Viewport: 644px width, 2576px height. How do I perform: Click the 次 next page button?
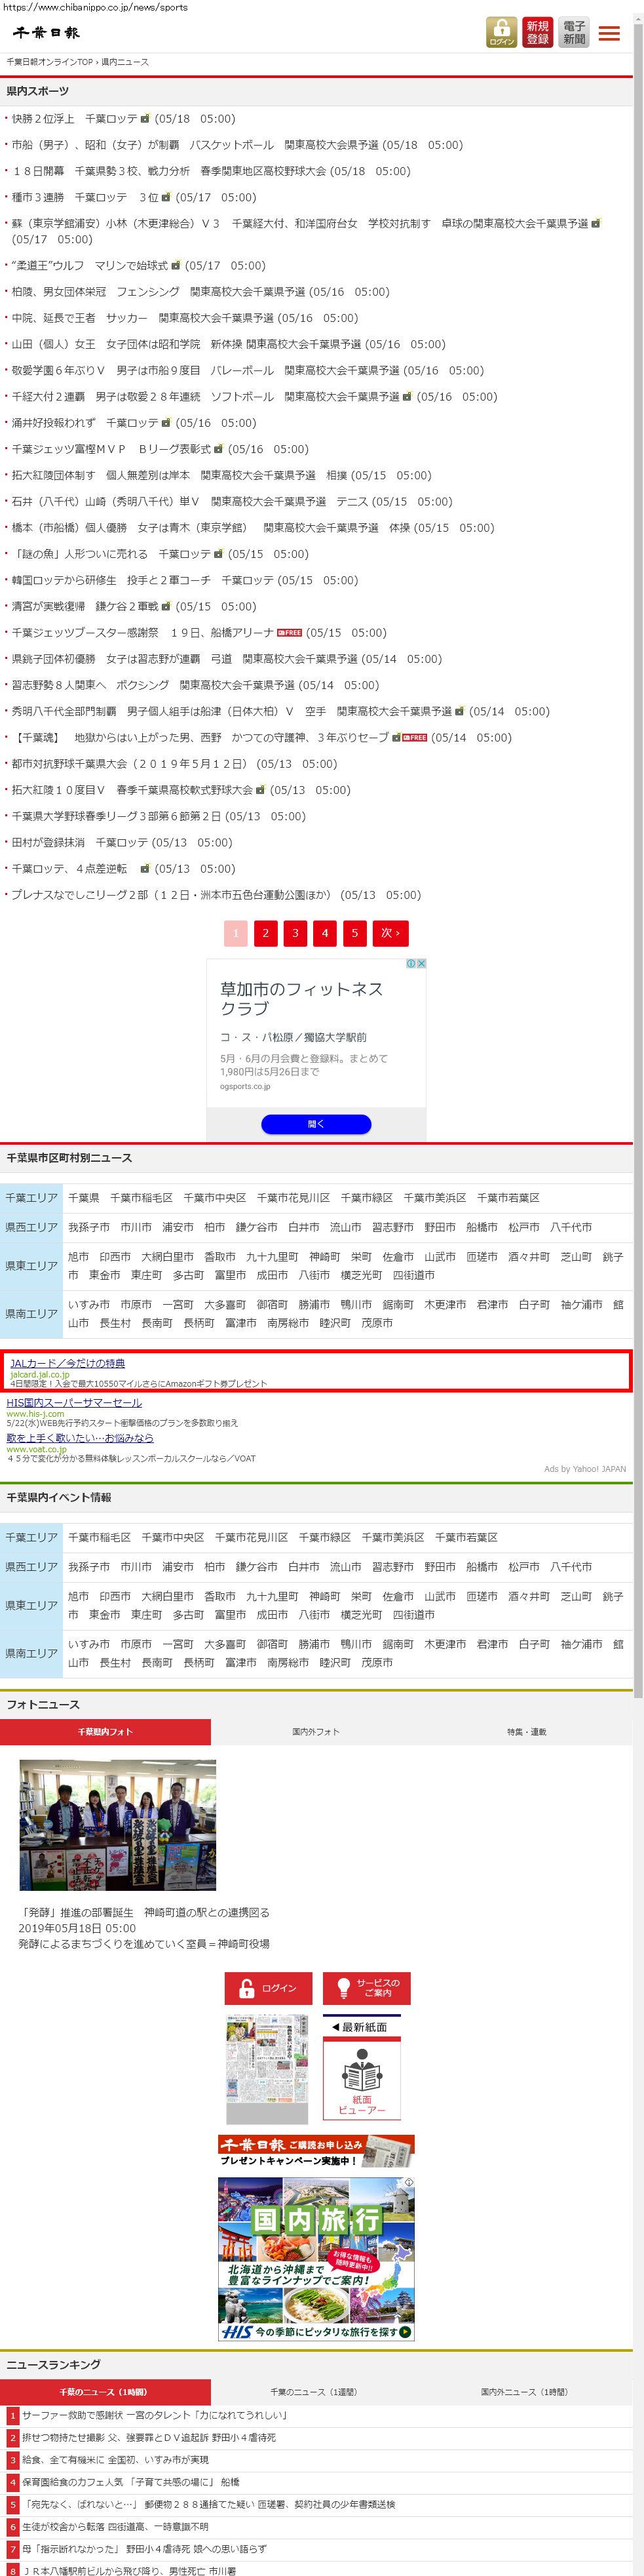click(390, 933)
